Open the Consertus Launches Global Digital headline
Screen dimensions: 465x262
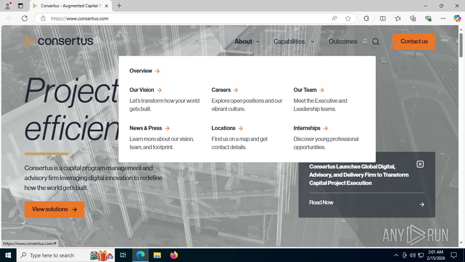(359, 175)
